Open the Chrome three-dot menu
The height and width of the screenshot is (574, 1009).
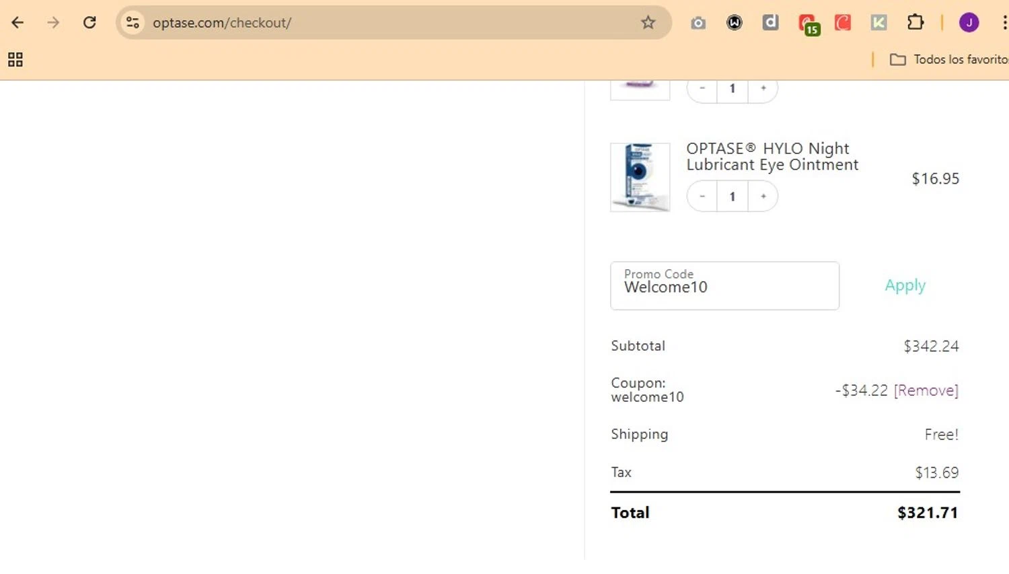click(1004, 22)
